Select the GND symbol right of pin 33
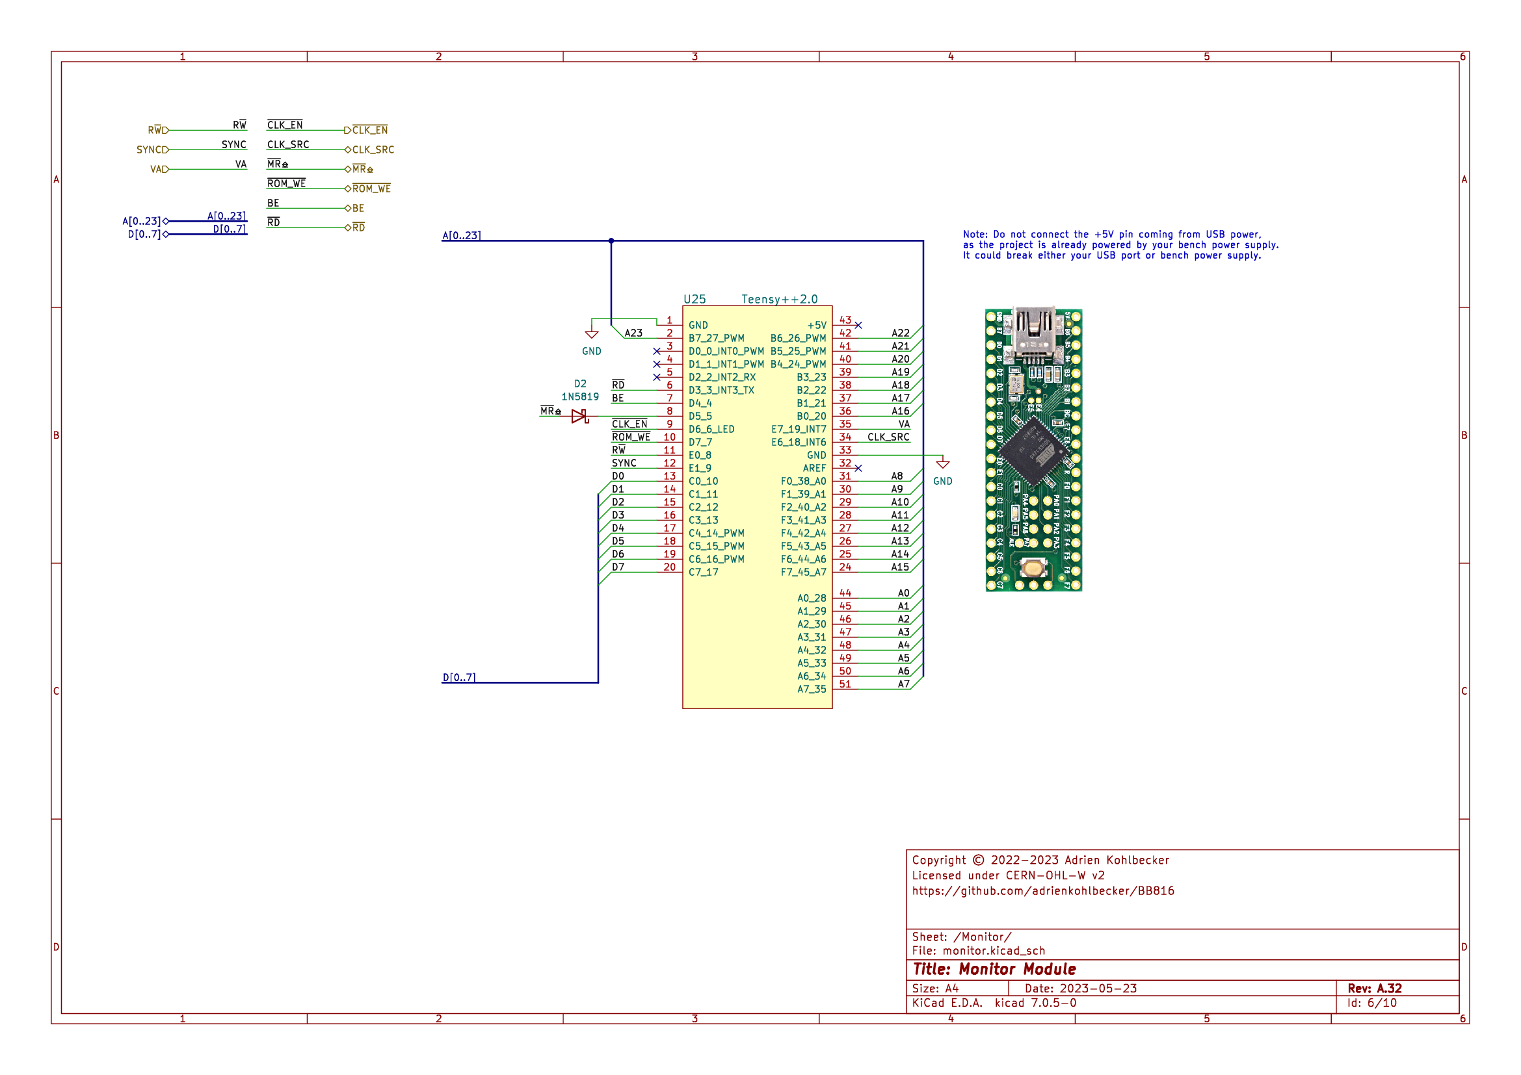This screenshot has width=1521, height=1075. click(x=943, y=465)
